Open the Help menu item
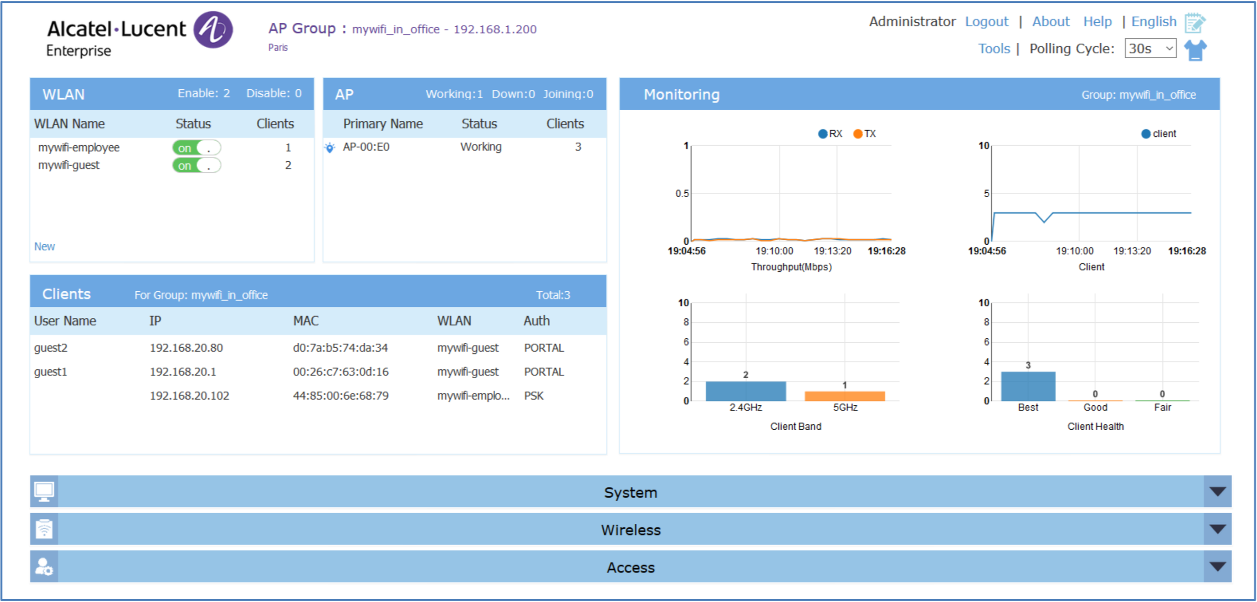Viewport: 1257px width, 602px height. click(x=1097, y=21)
